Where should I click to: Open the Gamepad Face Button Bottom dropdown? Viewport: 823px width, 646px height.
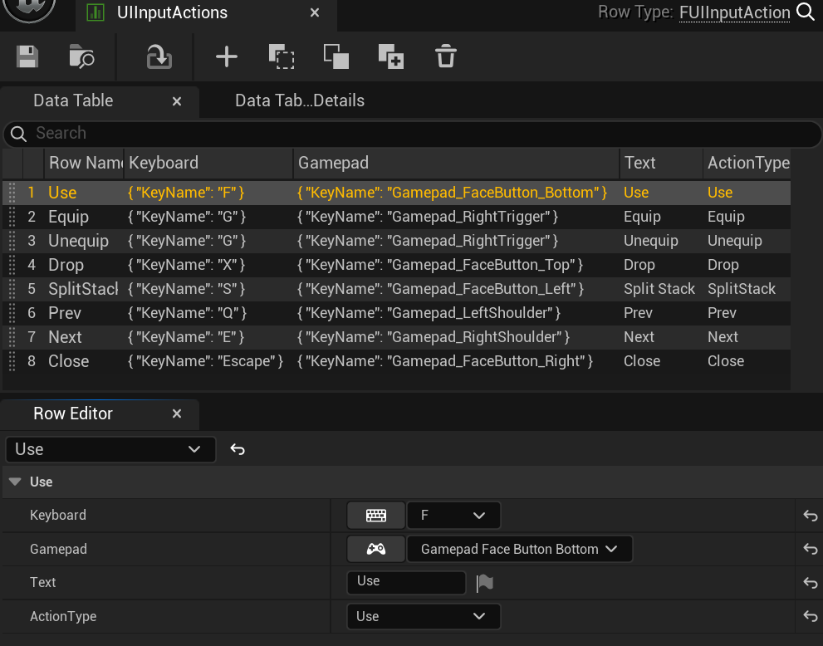pyautogui.click(x=519, y=549)
